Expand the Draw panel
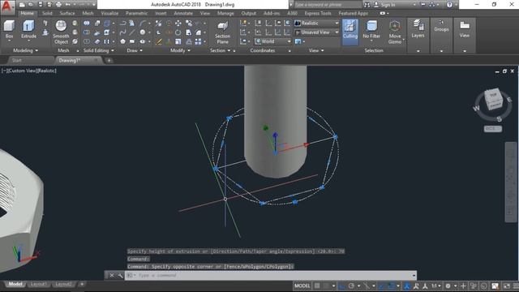 [135, 50]
